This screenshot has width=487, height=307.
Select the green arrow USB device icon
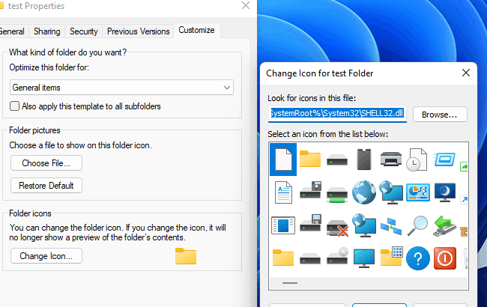point(445,226)
